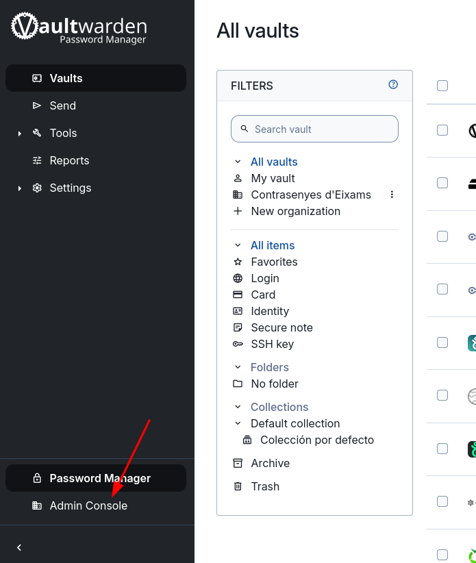Toggle the select-all checkbox in the list header
Viewport: 476px width, 563px height.
(442, 86)
